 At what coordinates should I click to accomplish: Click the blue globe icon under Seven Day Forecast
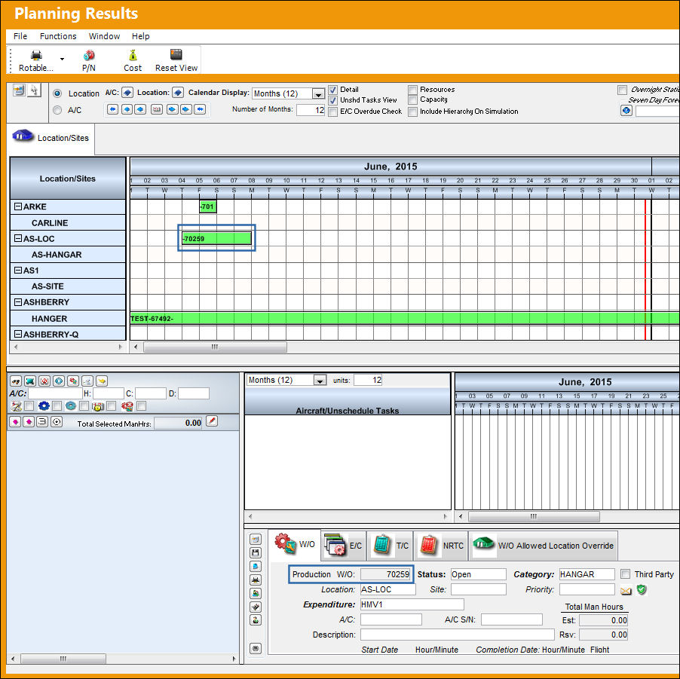click(626, 111)
